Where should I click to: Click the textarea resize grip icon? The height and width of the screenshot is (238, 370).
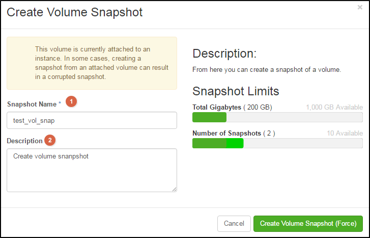coord(174,189)
